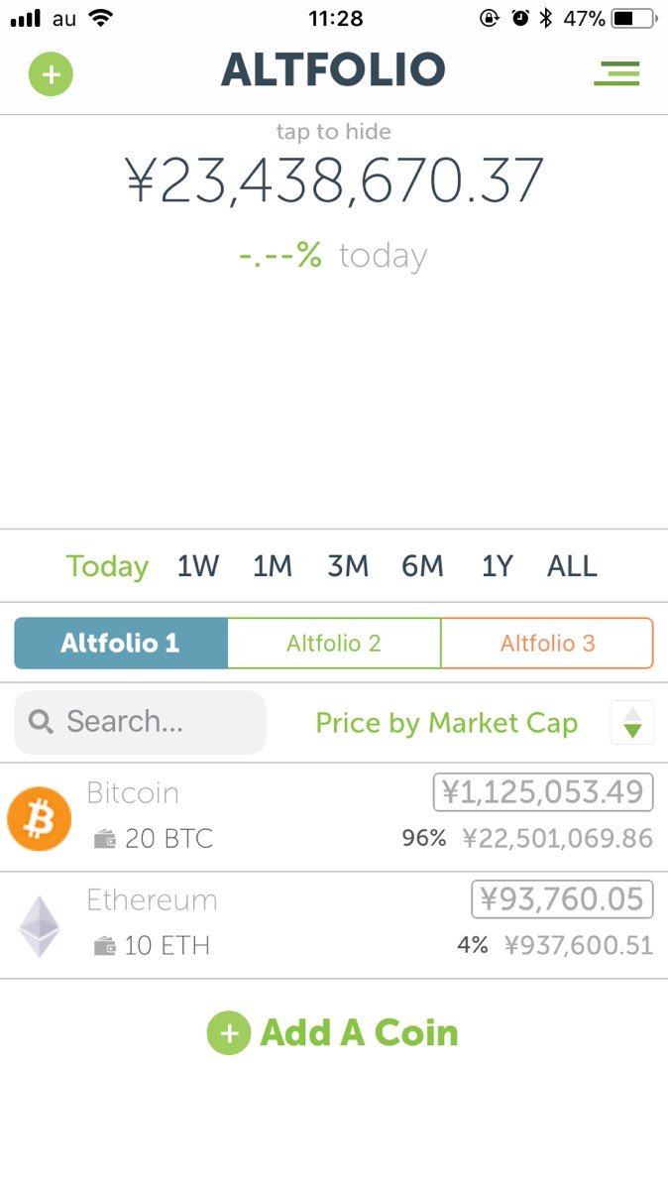Tap the battery indicator in status bar

tap(634, 19)
